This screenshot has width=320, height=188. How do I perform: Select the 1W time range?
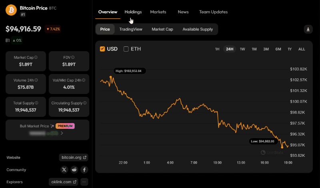coord(242,49)
